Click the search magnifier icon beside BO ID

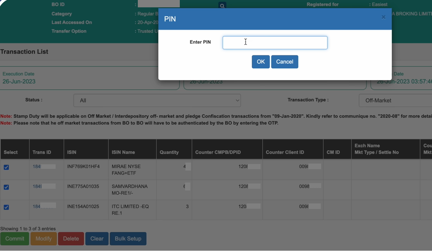coord(222,6)
